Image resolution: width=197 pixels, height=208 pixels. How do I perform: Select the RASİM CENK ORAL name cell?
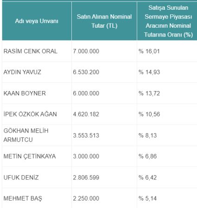pos(37,51)
